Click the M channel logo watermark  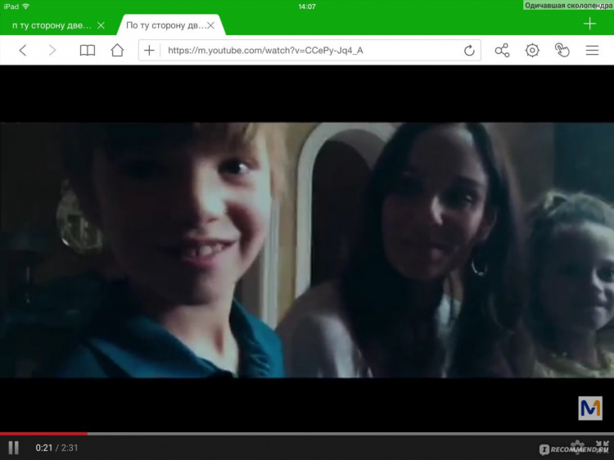(x=590, y=408)
